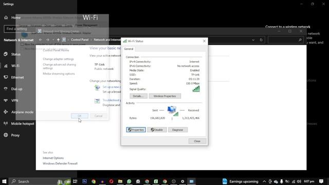Image resolution: width=329 pixels, height=185 pixels.
Task: Click Network and Internet breadcrumb
Action: click(x=107, y=40)
